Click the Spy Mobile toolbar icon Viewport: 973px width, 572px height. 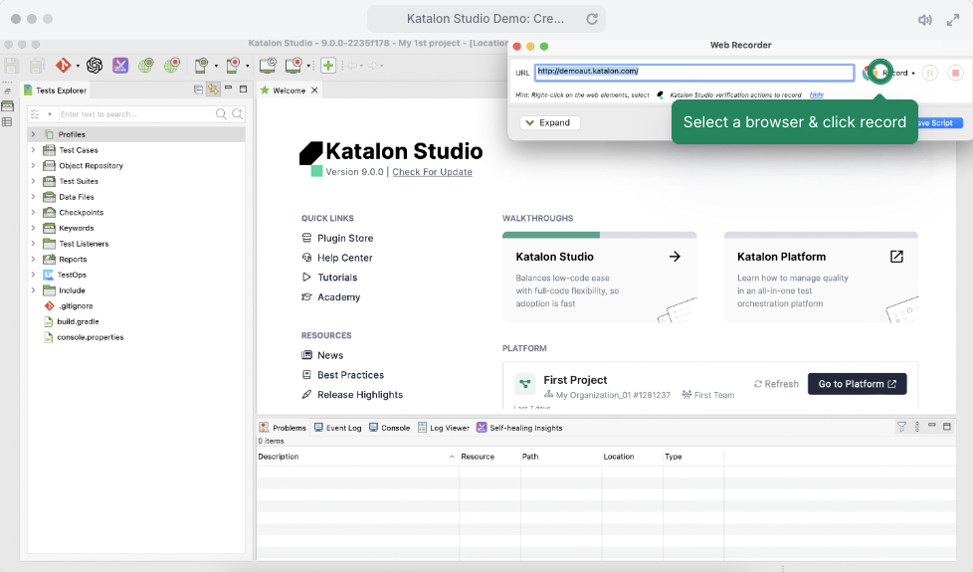[x=202, y=65]
